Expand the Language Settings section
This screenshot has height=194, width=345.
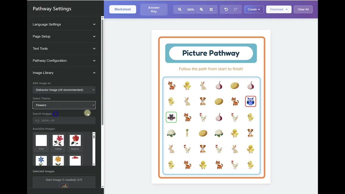[x=64, y=24]
